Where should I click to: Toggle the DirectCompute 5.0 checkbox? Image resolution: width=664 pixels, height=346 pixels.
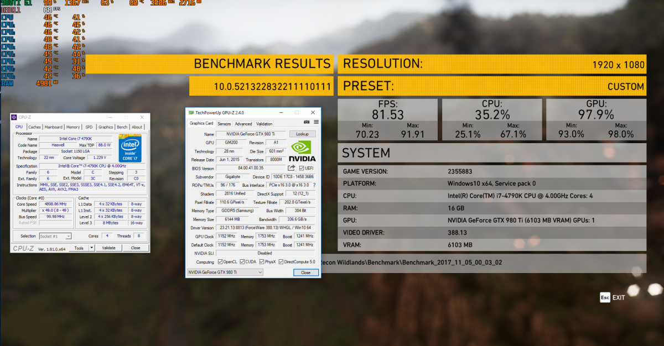tap(281, 262)
